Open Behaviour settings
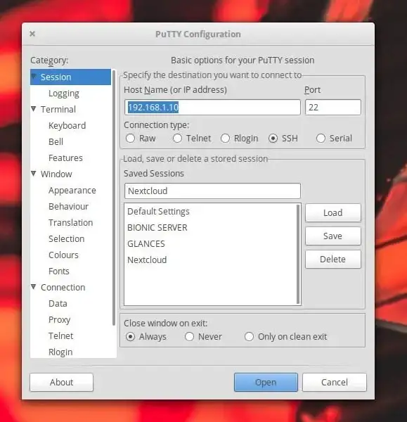Screen dimensions: 407x422 click(68, 206)
